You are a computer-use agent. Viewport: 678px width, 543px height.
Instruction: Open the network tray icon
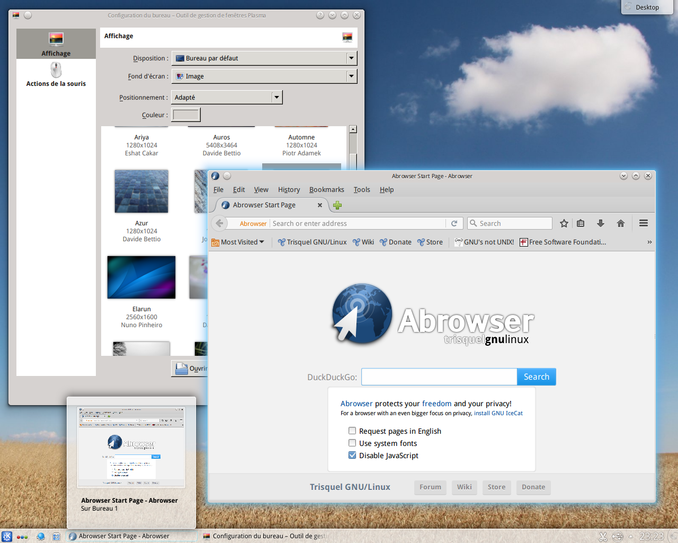click(617, 537)
